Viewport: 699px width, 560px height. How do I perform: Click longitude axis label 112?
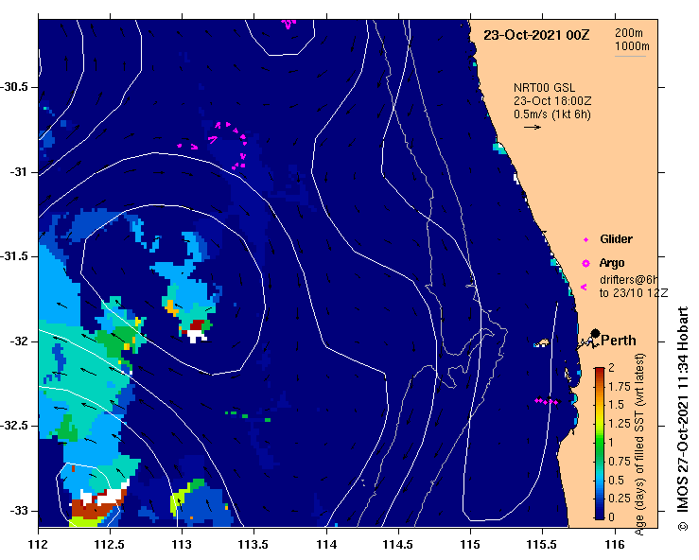pos(39,545)
